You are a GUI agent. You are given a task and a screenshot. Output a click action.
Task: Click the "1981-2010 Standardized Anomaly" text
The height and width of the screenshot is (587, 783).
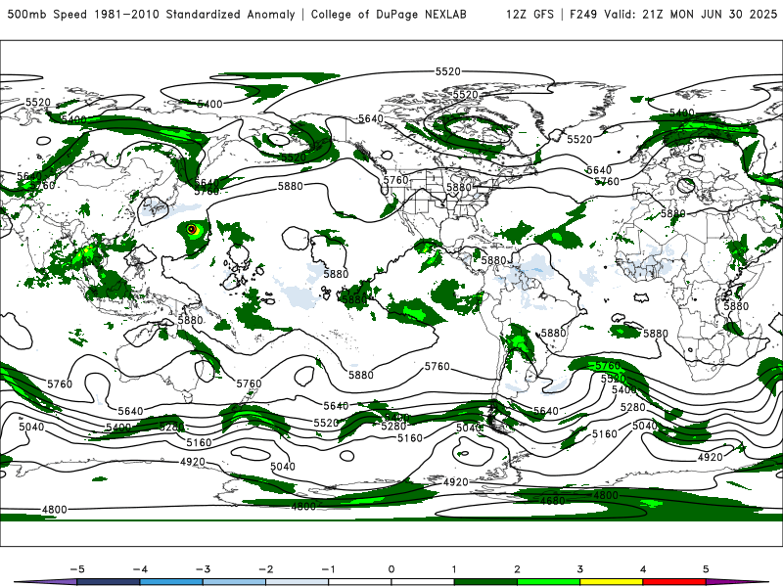[x=195, y=14]
